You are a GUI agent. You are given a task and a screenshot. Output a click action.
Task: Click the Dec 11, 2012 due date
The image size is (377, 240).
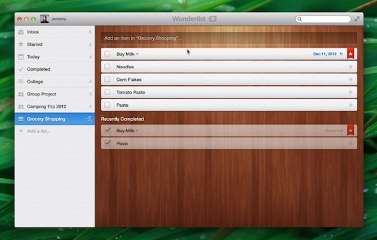[325, 54]
